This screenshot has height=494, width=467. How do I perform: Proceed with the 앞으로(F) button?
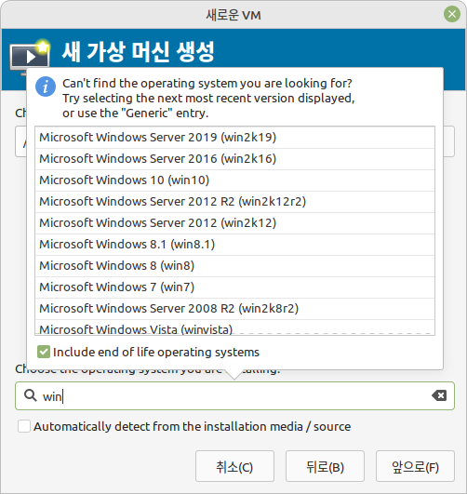(x=415, y=466)
